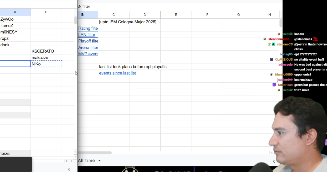The width and height of the screenshot is (327, 172).
Task: Click the Marcio0000 username in chat
Action: point(284,74)
